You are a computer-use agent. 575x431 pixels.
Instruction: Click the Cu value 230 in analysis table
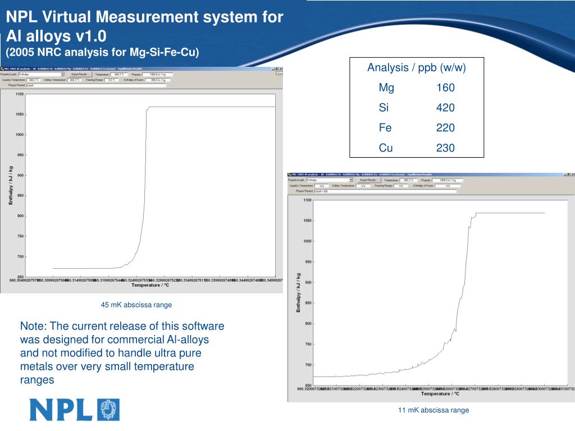(445, 148)
